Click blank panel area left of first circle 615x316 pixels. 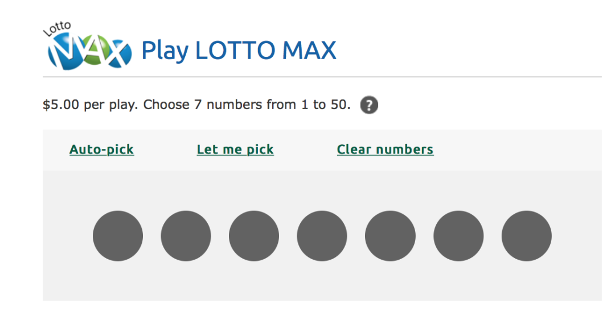(x=65, y=236)
